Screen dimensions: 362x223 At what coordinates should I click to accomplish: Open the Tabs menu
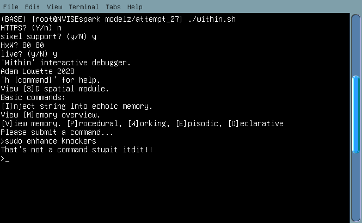(x=112, y=7)
